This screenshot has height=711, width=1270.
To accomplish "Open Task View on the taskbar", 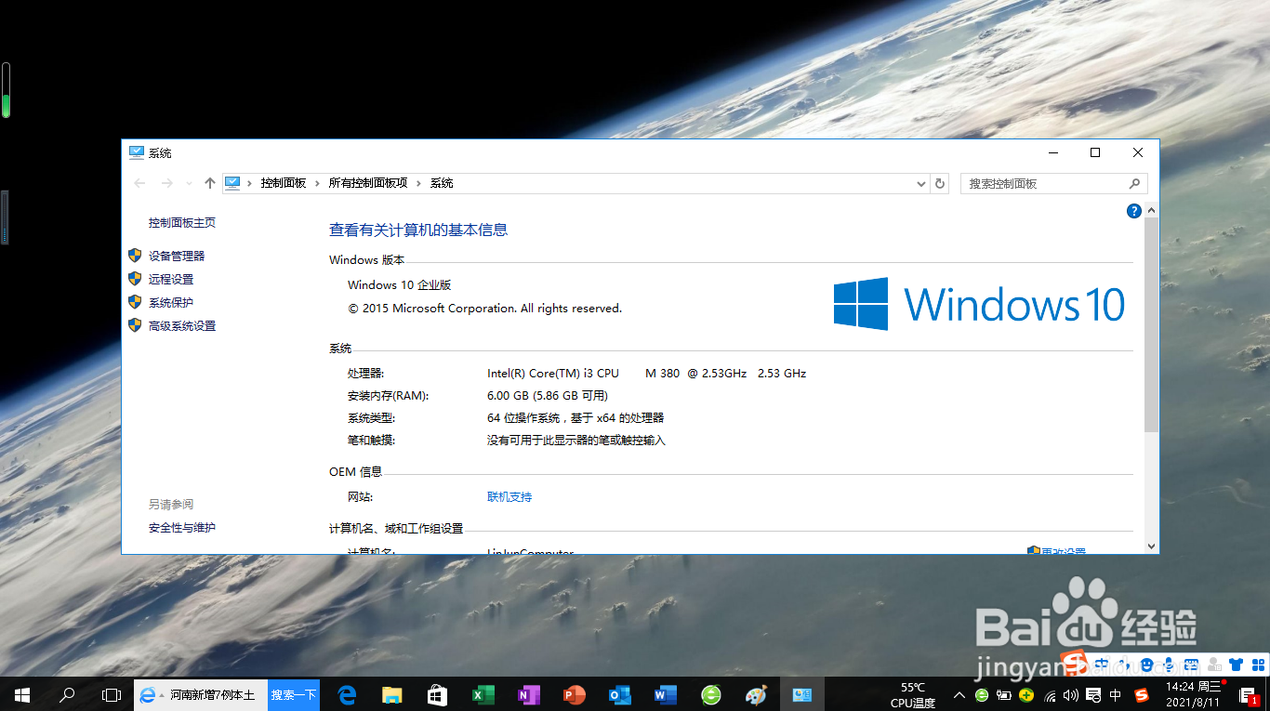I will (111, 694).
